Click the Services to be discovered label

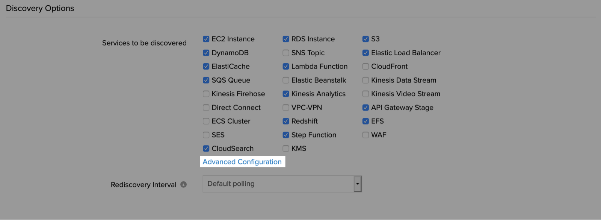144,43
